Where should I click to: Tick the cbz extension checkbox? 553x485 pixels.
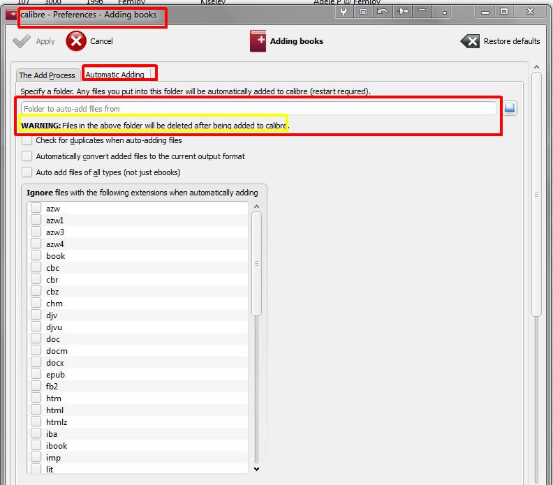point(36,291)
